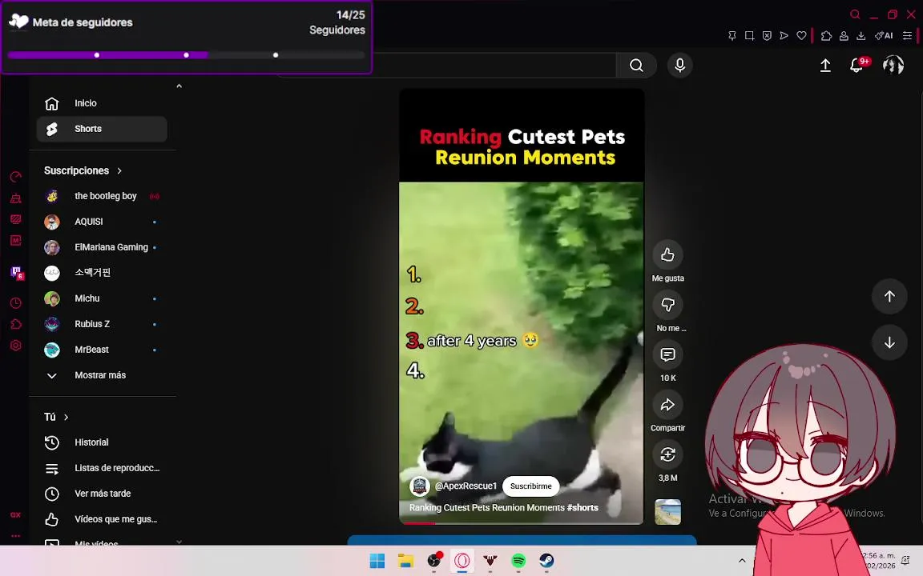Click the search magnifier button
This screenshot has width=923, height=576.
click(x=636, y=66)
